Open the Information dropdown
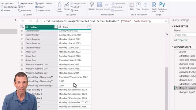The height and width of the screenshot is (110, 196). [118, 10]
